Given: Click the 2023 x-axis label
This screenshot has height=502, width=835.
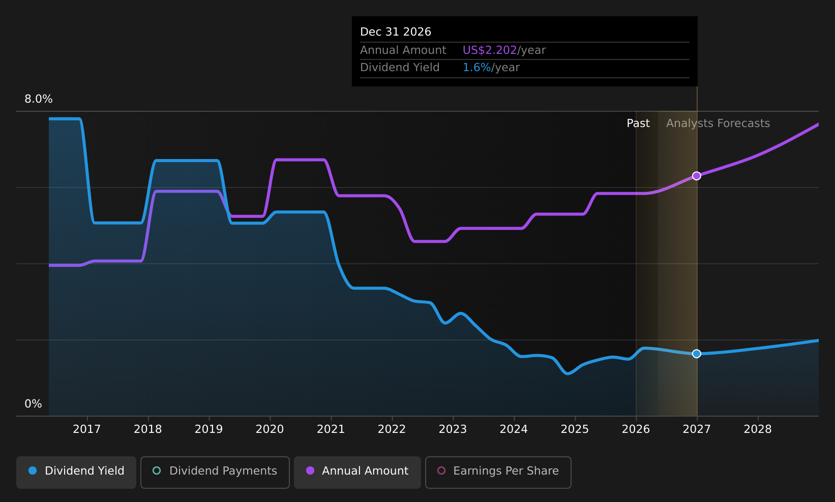Looking at the screenshot, I should point(453,429).
